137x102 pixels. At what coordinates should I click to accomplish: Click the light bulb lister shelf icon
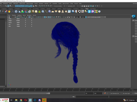(x=86, y=12)
